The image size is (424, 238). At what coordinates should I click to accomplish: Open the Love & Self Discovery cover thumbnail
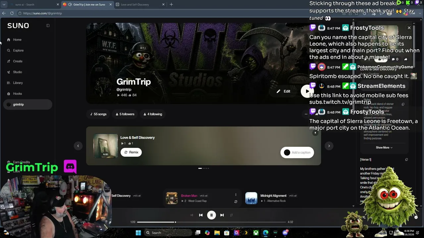[x=105, y=146]
